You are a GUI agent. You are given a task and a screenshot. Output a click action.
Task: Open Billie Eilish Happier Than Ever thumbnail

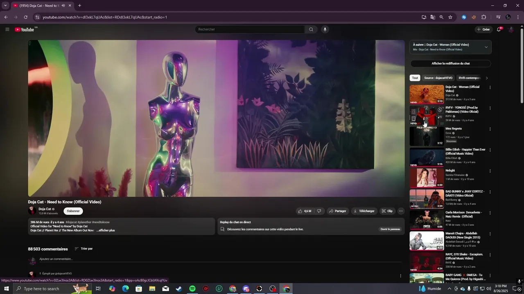(427, 157)
